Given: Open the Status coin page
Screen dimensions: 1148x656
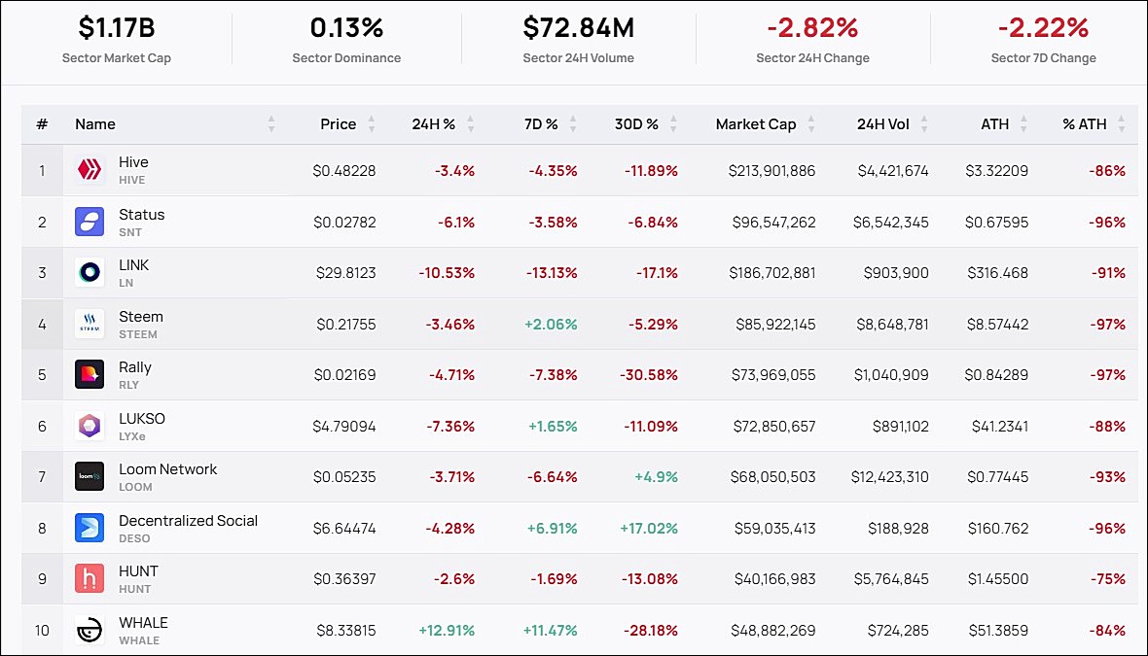Looking at the screenshot, I should 141,214.
